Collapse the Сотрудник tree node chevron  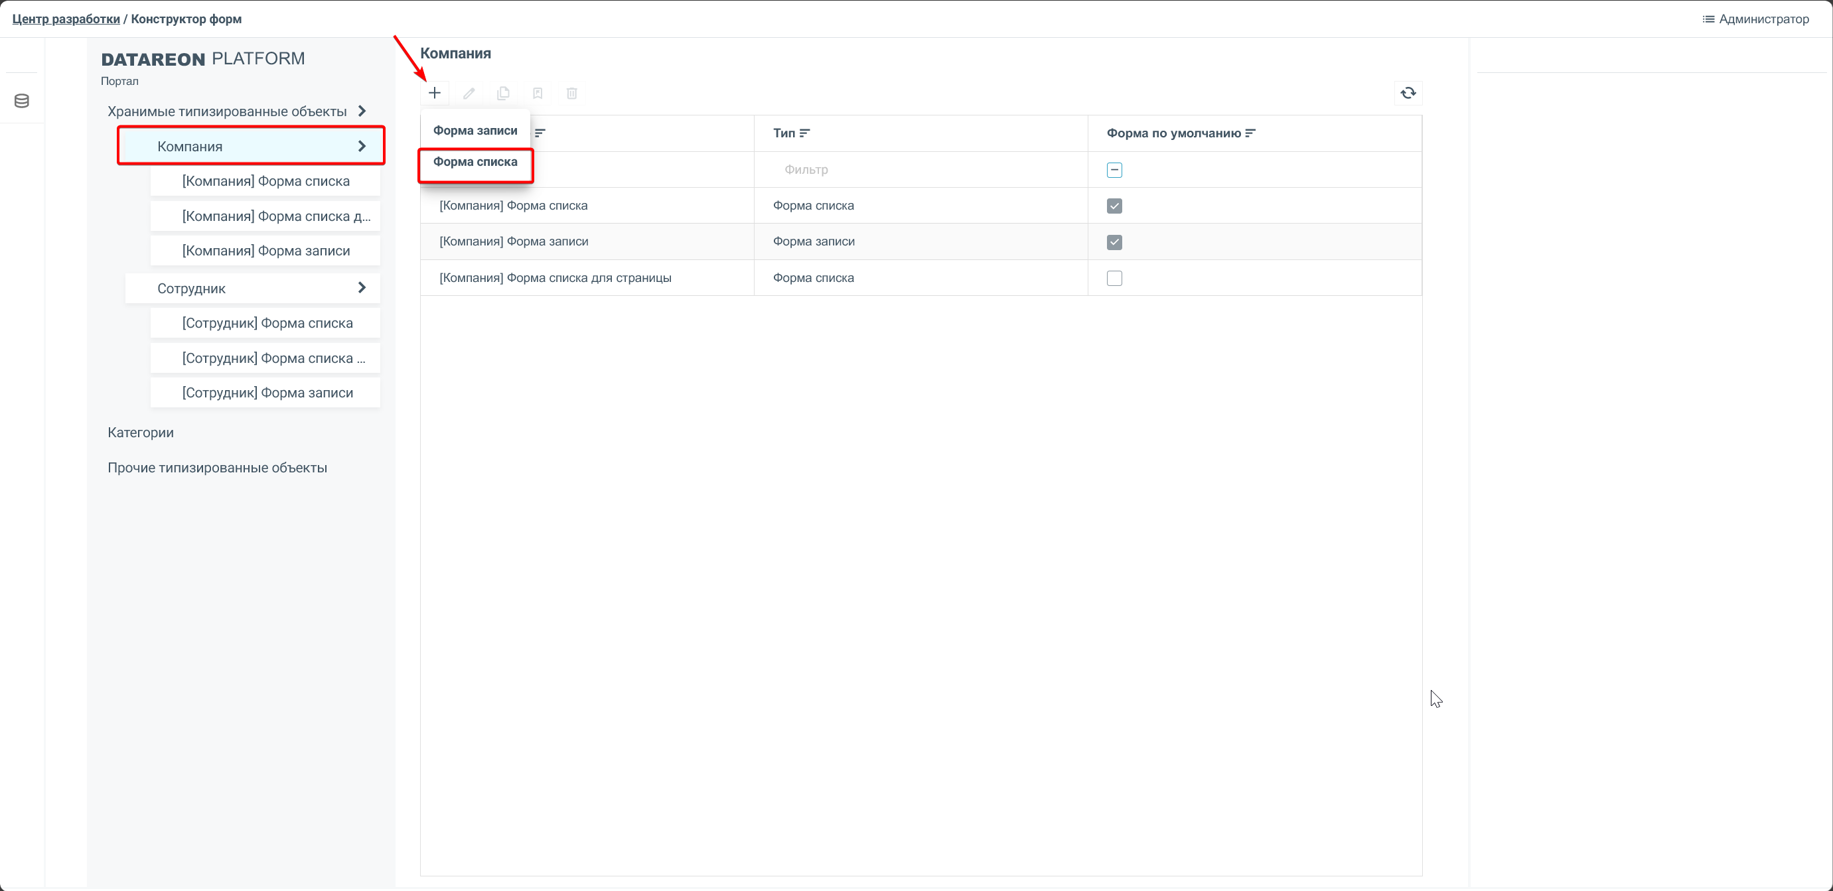[362, 288]
